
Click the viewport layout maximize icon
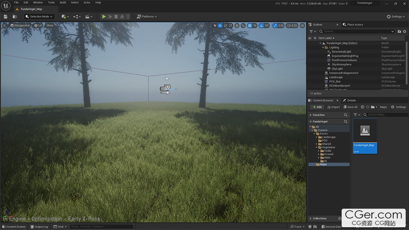click(302, 25)
